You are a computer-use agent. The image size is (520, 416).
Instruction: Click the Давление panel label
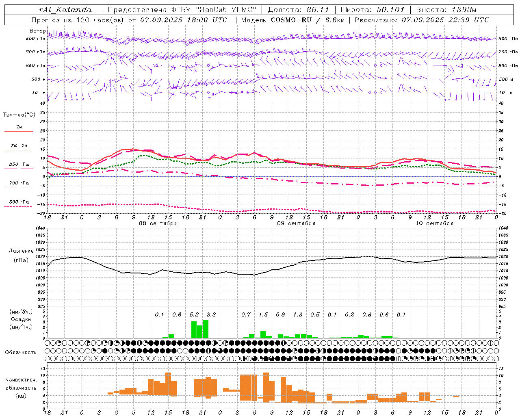click(21, 251)
